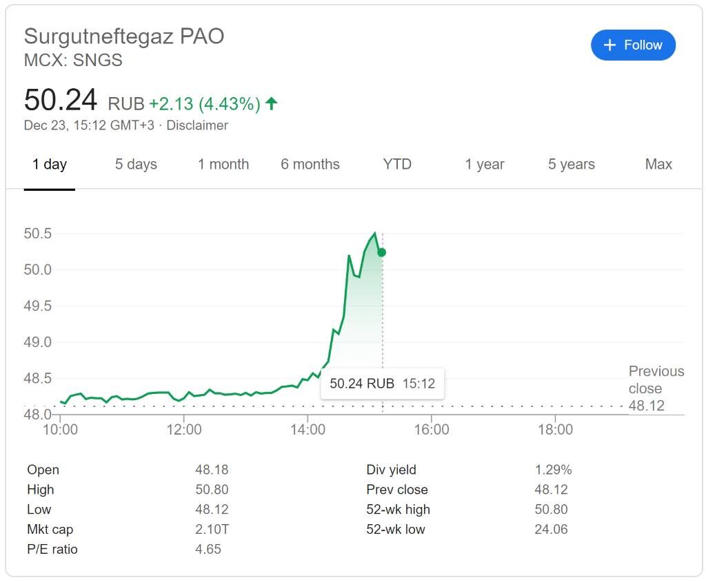This screenshot has height=582, width=706.
Task: Click the Surgutneftegaz PAO company title
Action: pyautogui.click(x=124, y=37)
